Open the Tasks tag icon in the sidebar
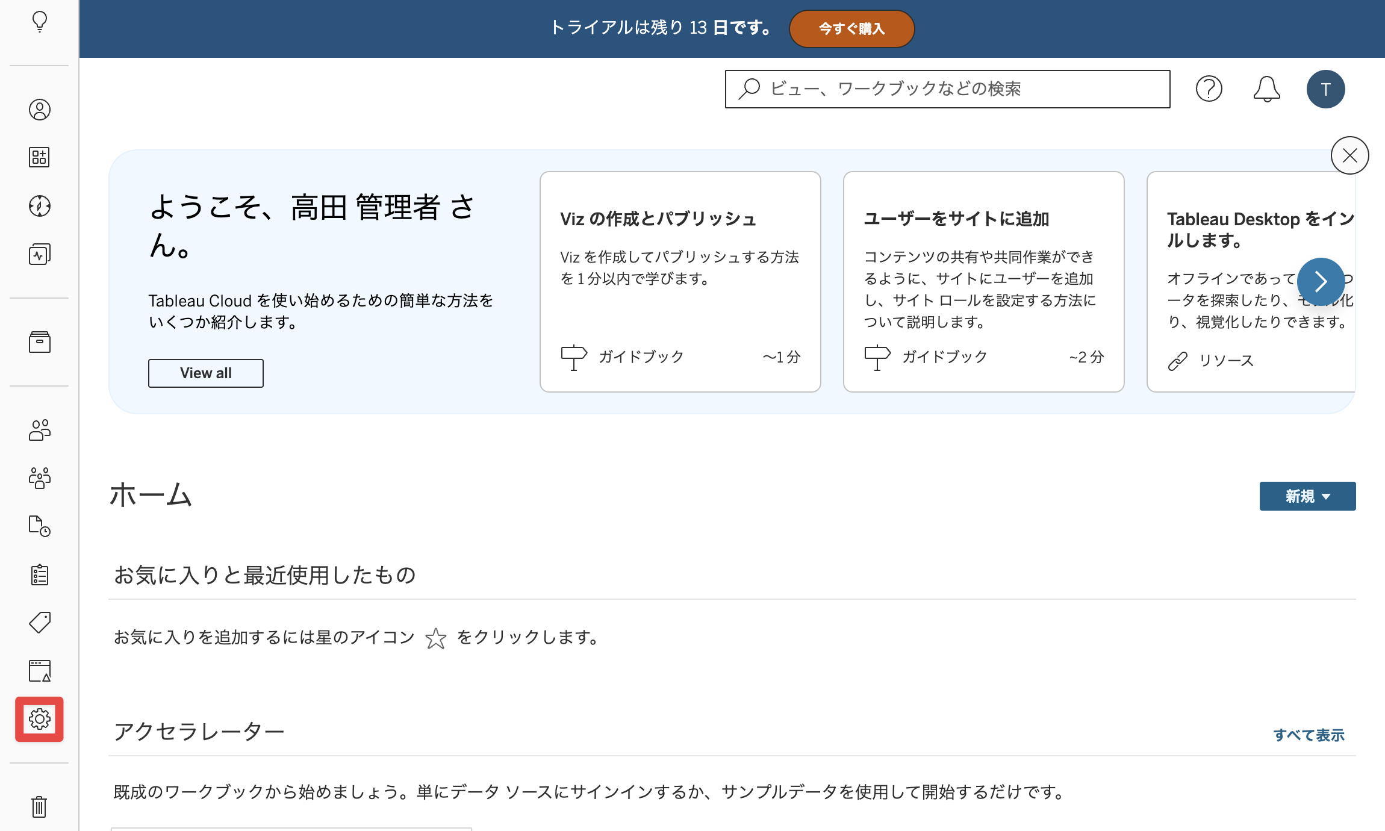The image size is (1385, 831). pyautogui.click(x=40, y=623)
